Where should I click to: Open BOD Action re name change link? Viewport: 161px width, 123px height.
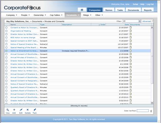tap(23, 37)
